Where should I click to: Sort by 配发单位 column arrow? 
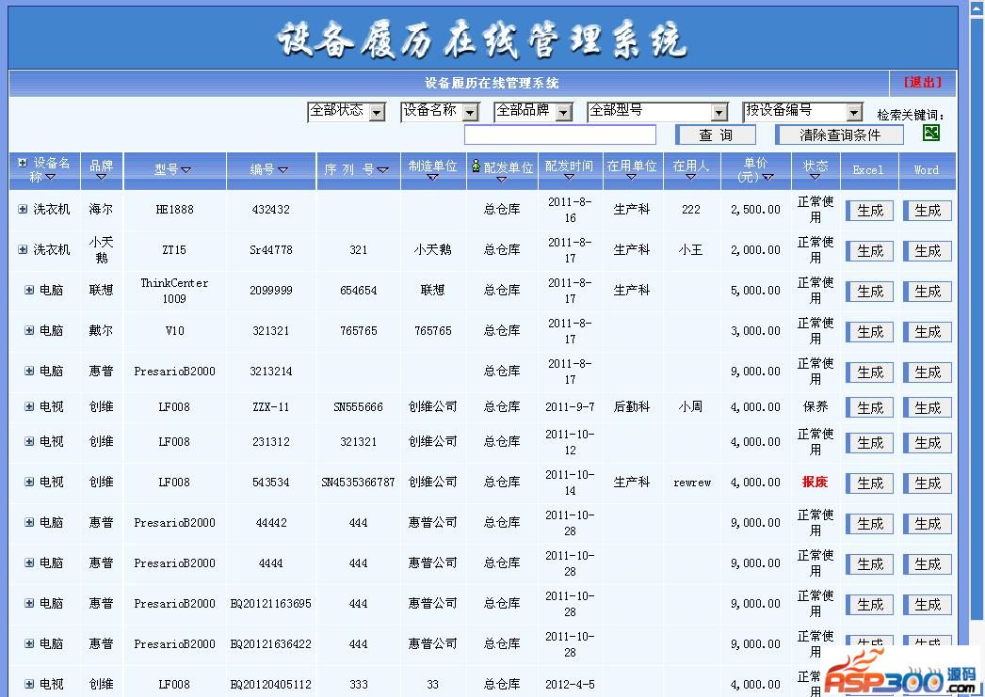[x=501, y=180]
